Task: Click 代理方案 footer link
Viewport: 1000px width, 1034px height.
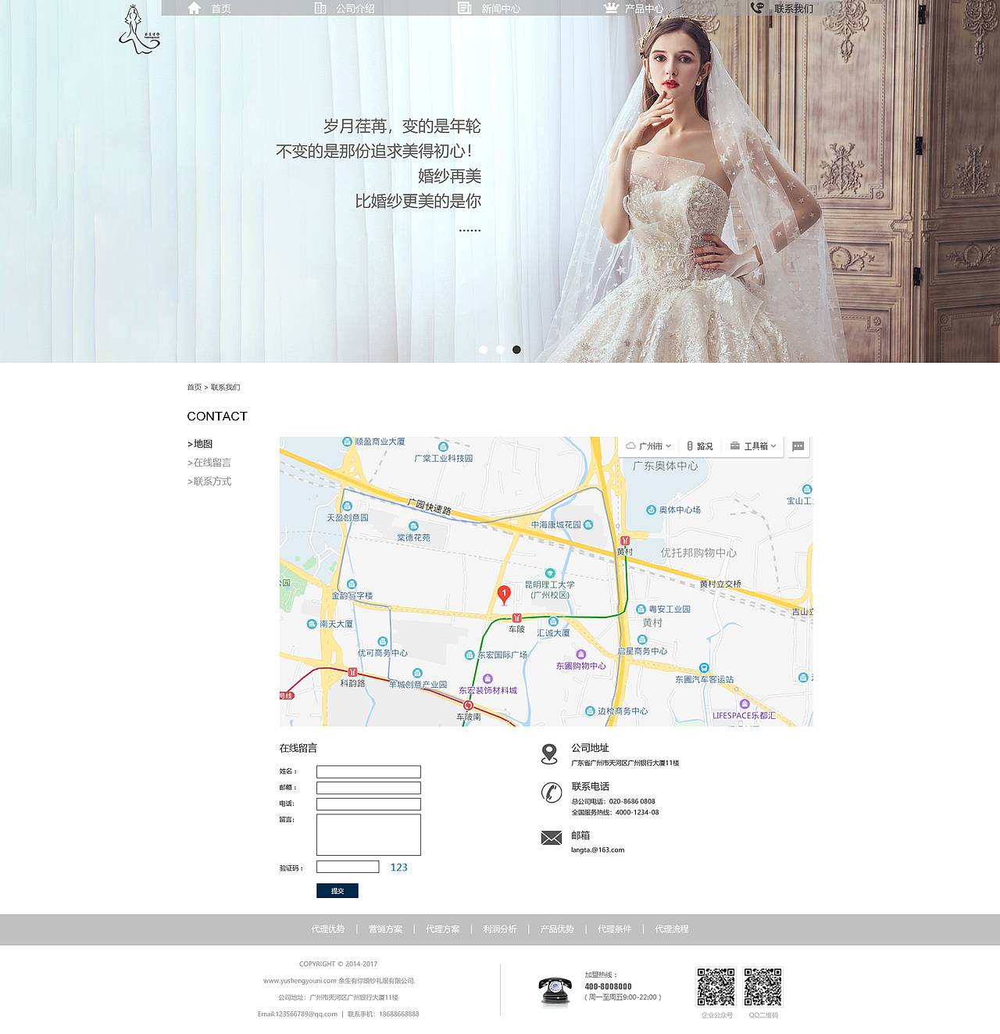Action: tap(443, 929)
